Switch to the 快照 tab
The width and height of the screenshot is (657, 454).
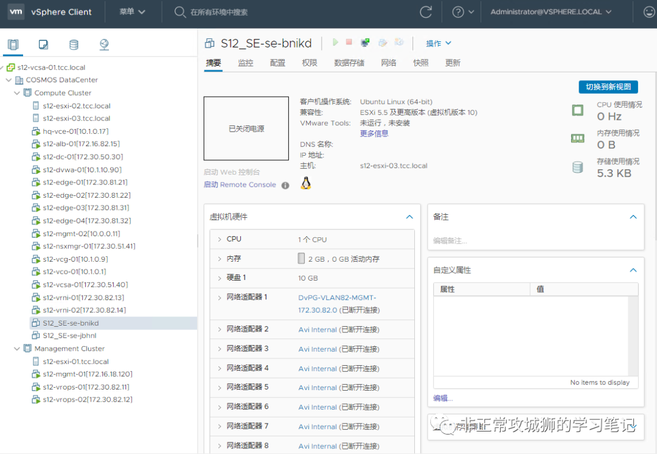(421, 63)
